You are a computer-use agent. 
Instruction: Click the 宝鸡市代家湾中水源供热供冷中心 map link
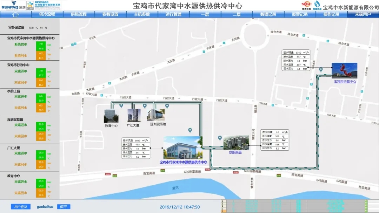click(x=183, y=162)
